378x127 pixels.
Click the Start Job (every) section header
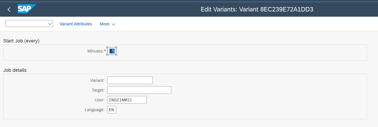coord(21,41)
